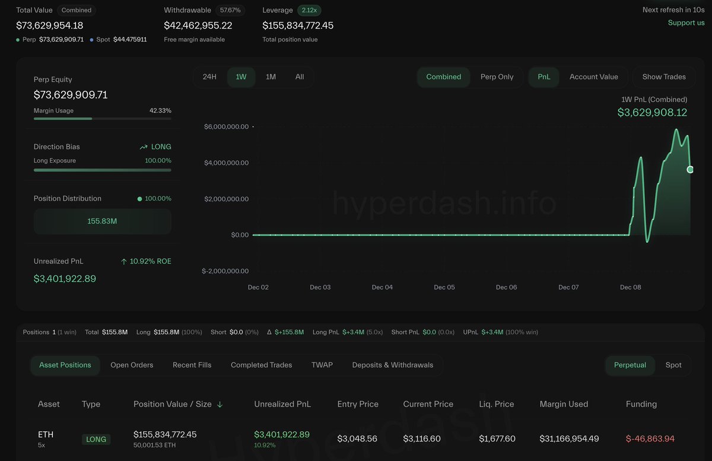This screenshot has width=712, height=461.
Task: Click the 2.12x leverage badge
Action: click(x=309, y=10)
